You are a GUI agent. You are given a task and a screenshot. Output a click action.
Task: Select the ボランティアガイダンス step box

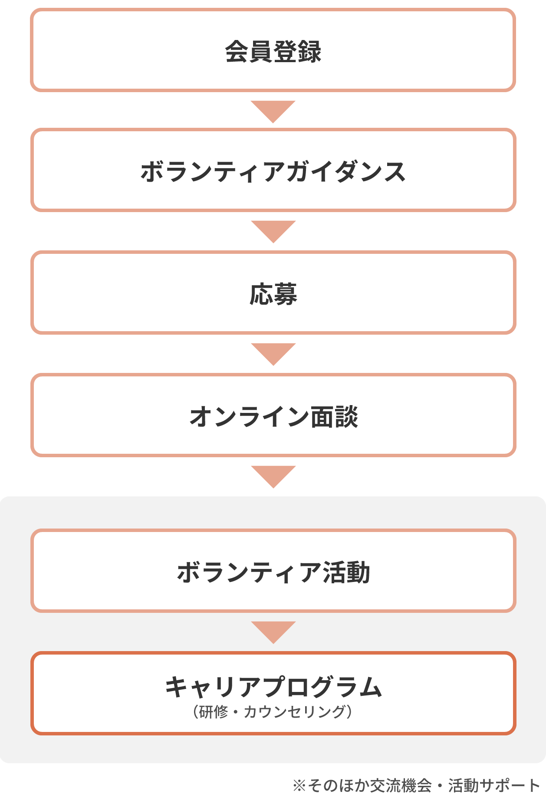pos(273,170)
